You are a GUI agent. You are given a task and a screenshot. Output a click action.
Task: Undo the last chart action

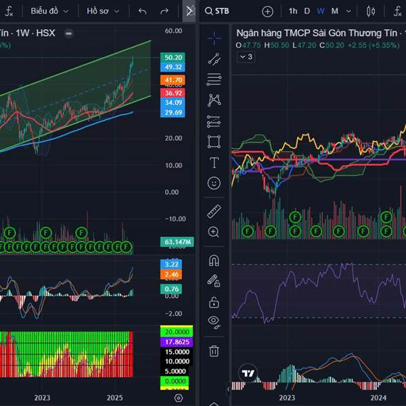tap(142, 11)
